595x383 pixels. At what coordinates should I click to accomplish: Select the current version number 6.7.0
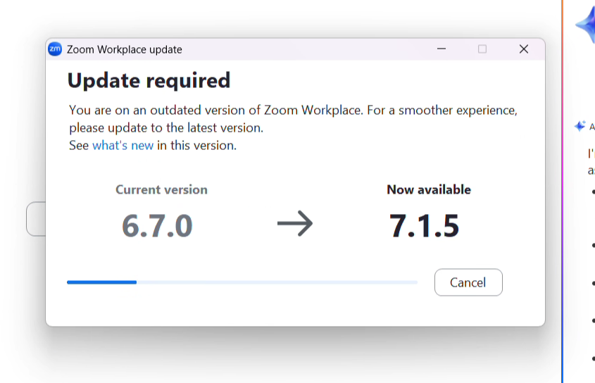point(157,226)
